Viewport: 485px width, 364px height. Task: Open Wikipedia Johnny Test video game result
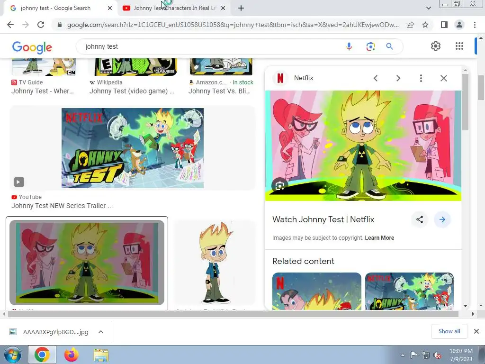point(132,91)
